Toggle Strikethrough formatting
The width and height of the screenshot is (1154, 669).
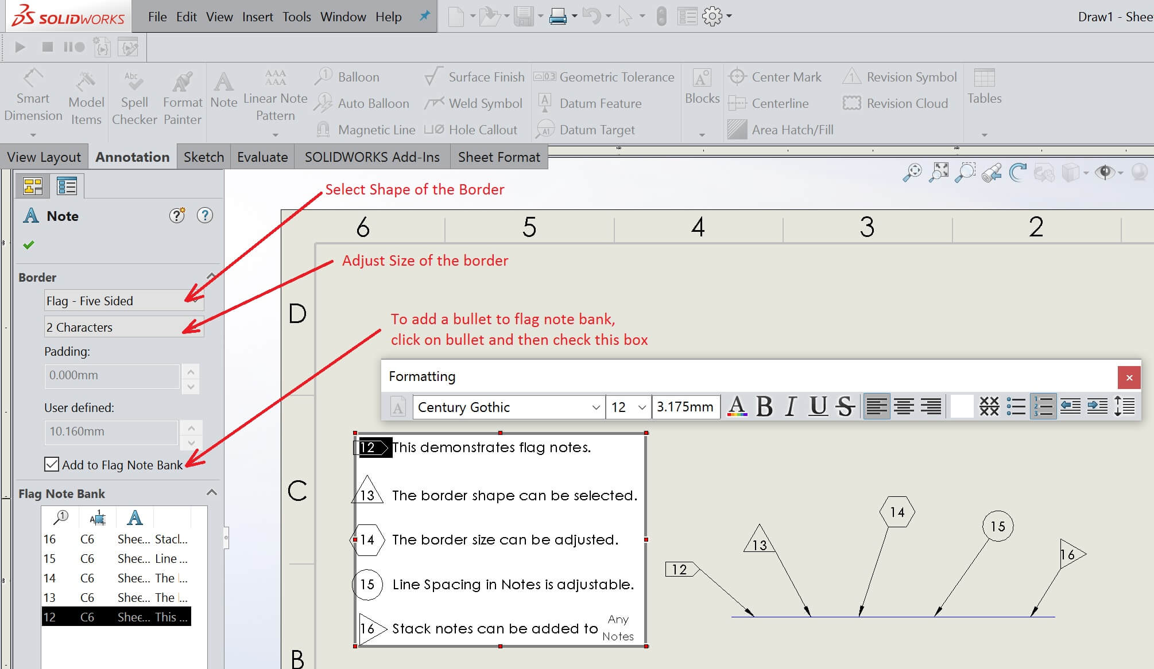[x=845, y=406]
